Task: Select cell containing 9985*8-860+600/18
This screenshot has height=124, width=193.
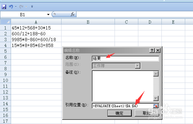Action: (36, 39)
